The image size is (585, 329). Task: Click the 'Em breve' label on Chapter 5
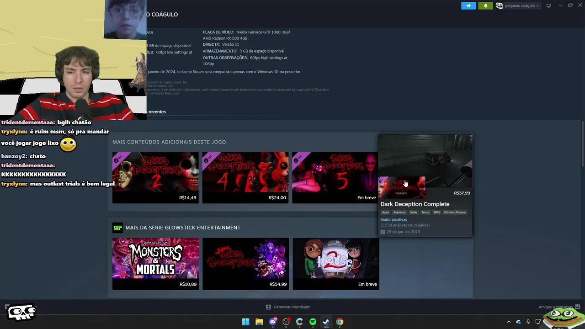[367, 198]
